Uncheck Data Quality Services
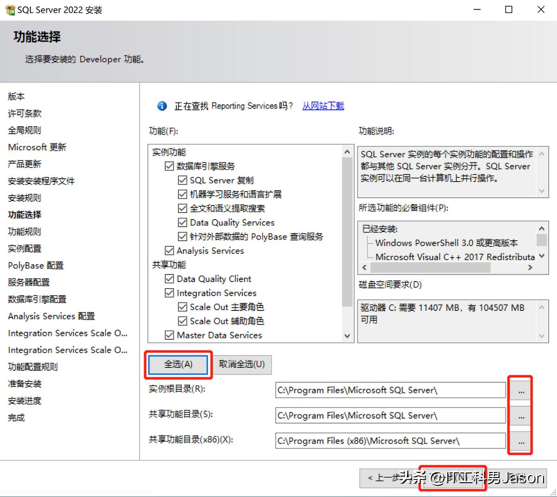 tap(183, 222)
